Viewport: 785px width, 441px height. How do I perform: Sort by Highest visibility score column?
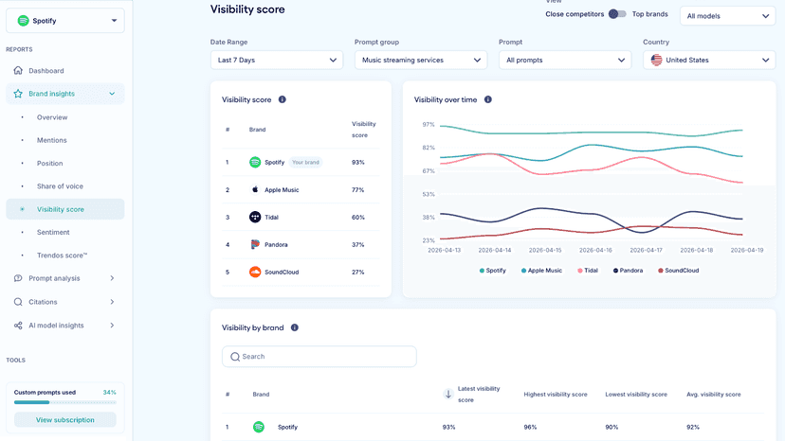point(556,395)
